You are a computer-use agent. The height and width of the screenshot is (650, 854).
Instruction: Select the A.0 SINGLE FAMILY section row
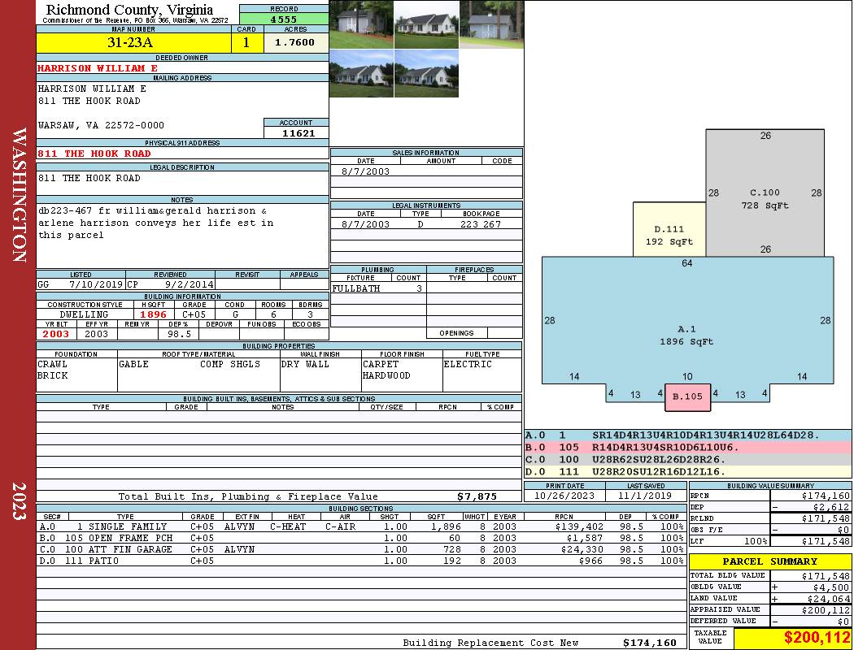(x=361, y=526)
